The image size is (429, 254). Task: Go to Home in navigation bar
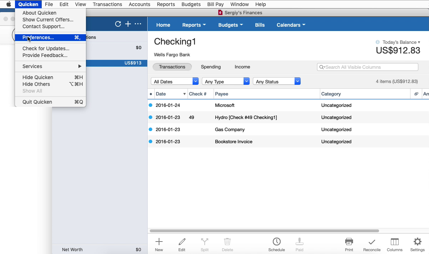pyautogui.click(x=163, y=25)
